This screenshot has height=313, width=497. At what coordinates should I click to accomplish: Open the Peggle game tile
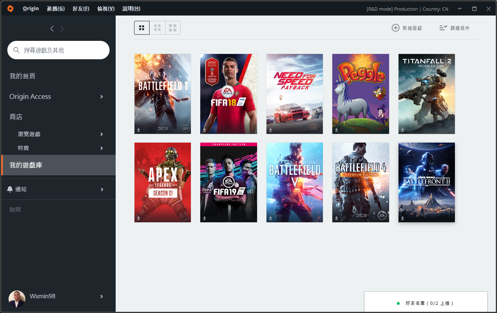[x=360, y=94]
